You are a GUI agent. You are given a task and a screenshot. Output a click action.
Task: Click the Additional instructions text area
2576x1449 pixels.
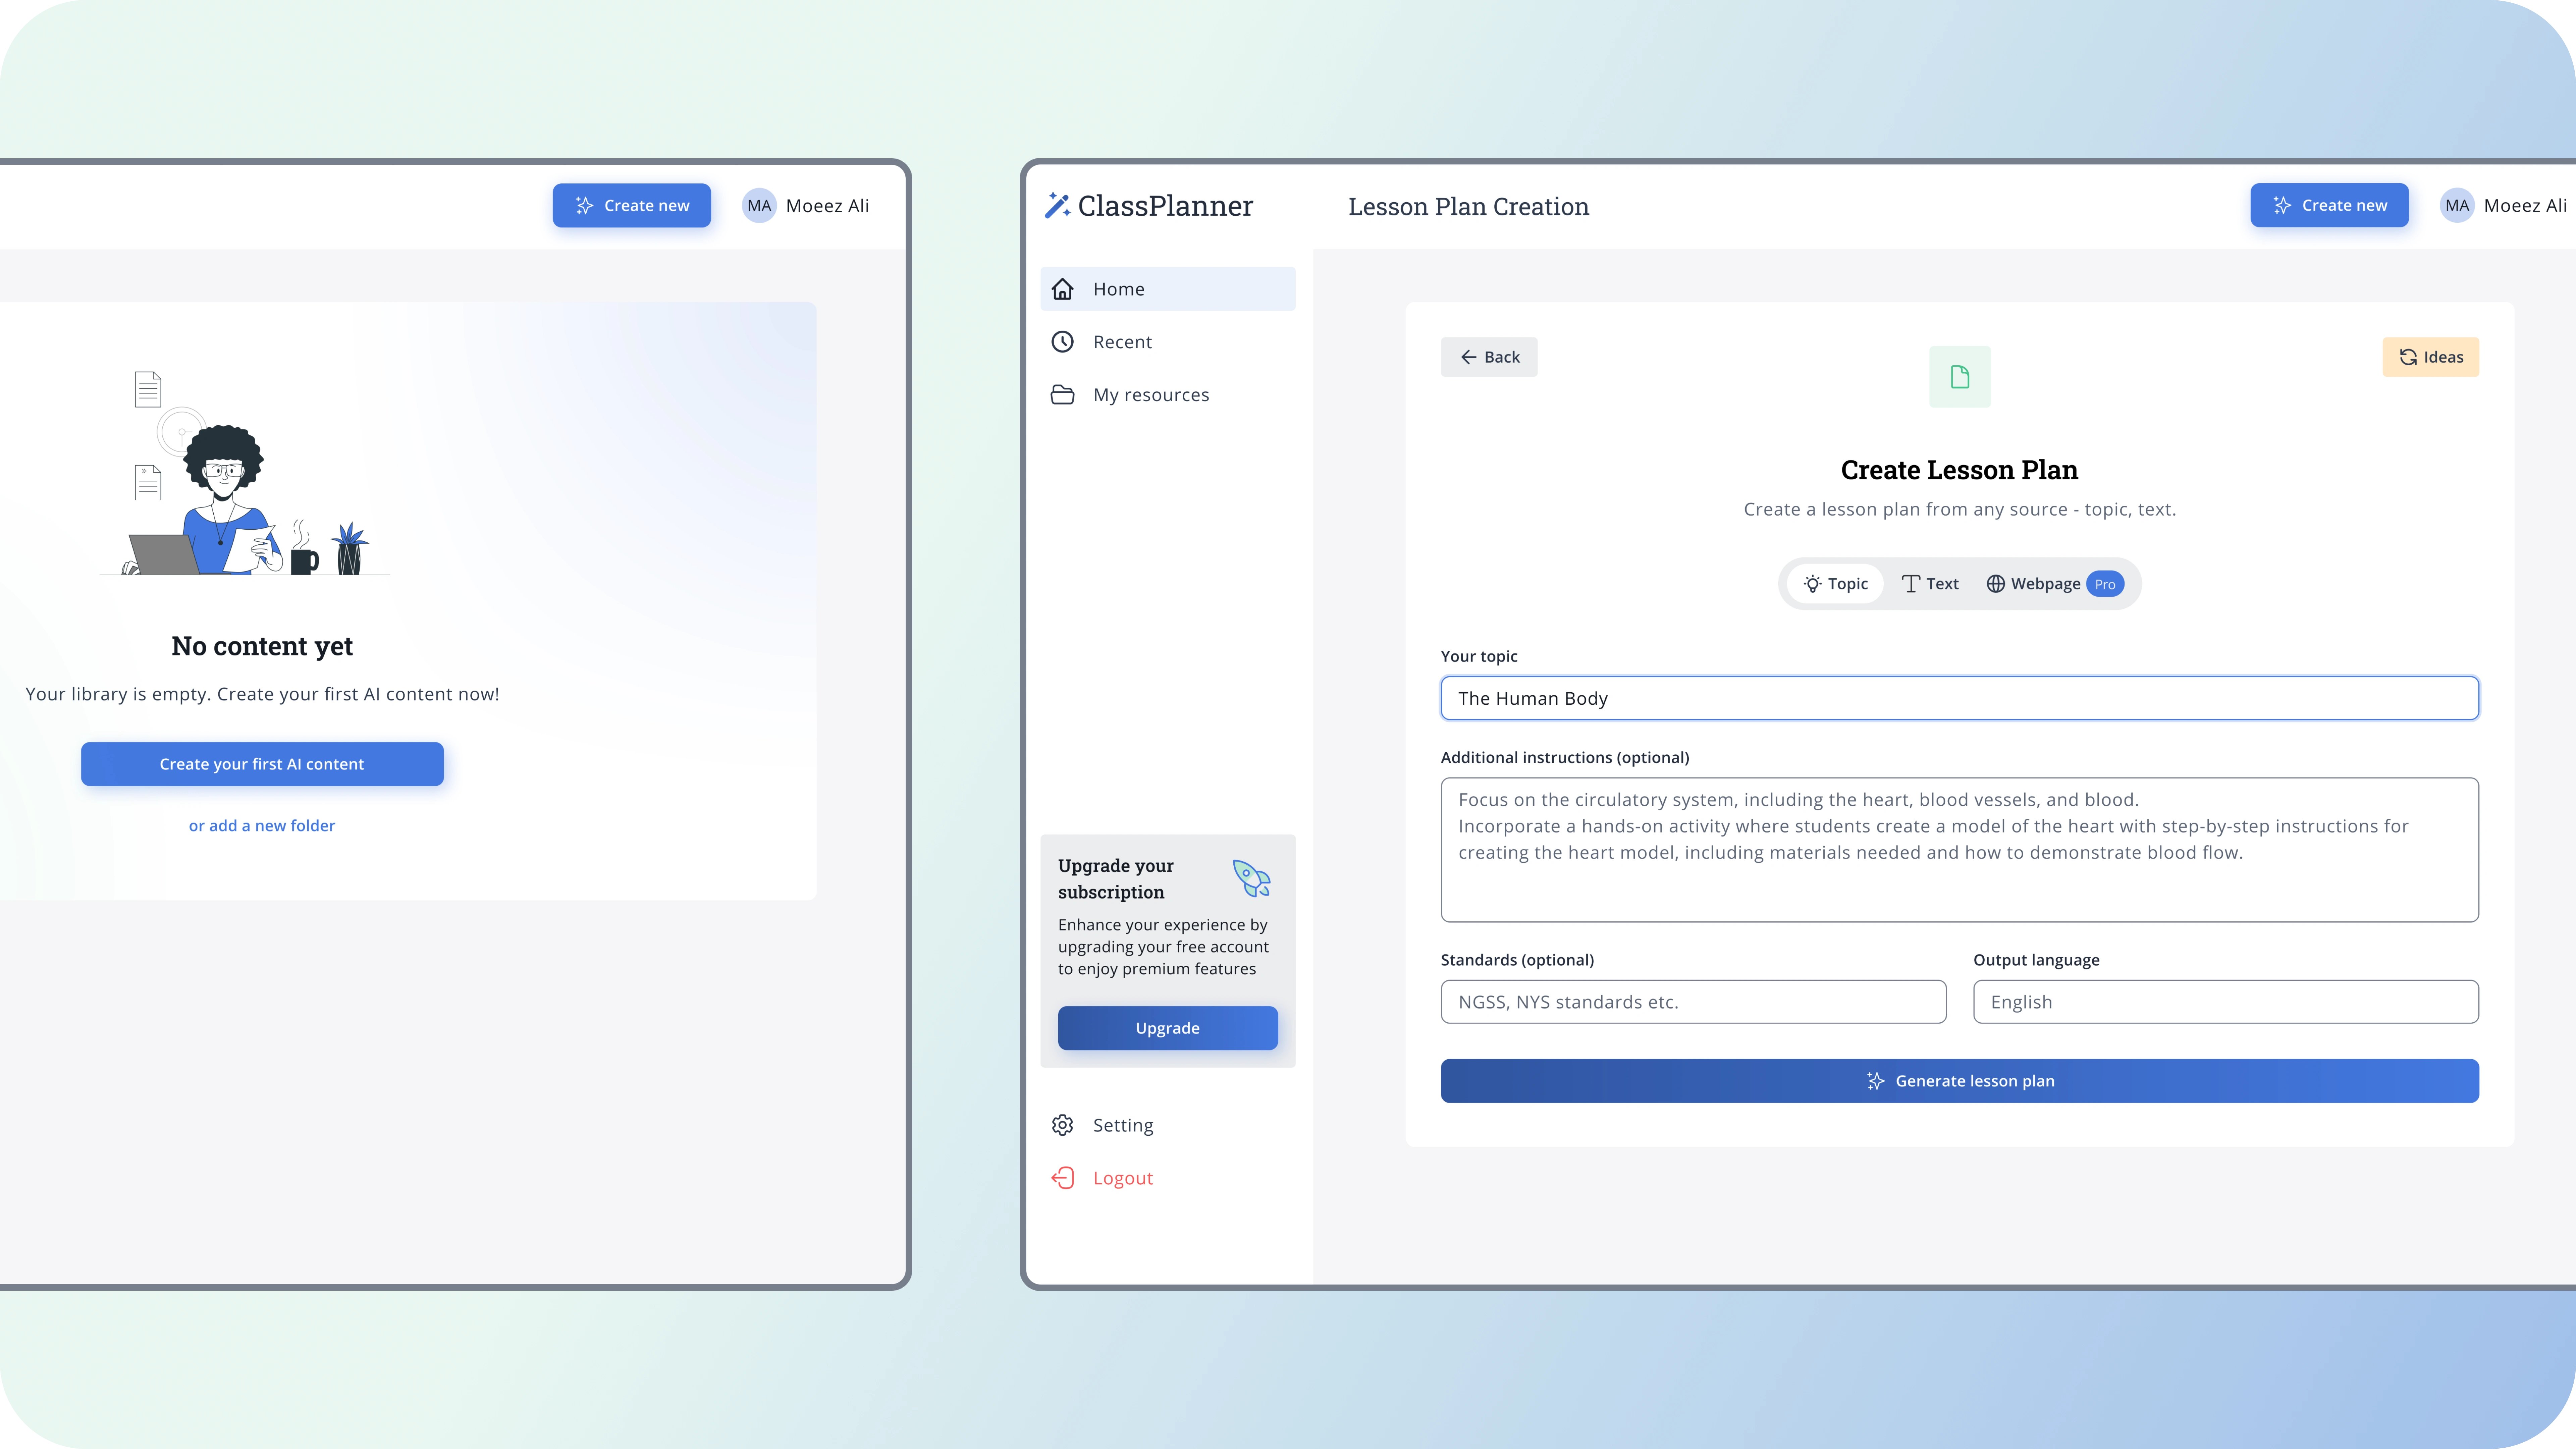(x=1960, y=850)
